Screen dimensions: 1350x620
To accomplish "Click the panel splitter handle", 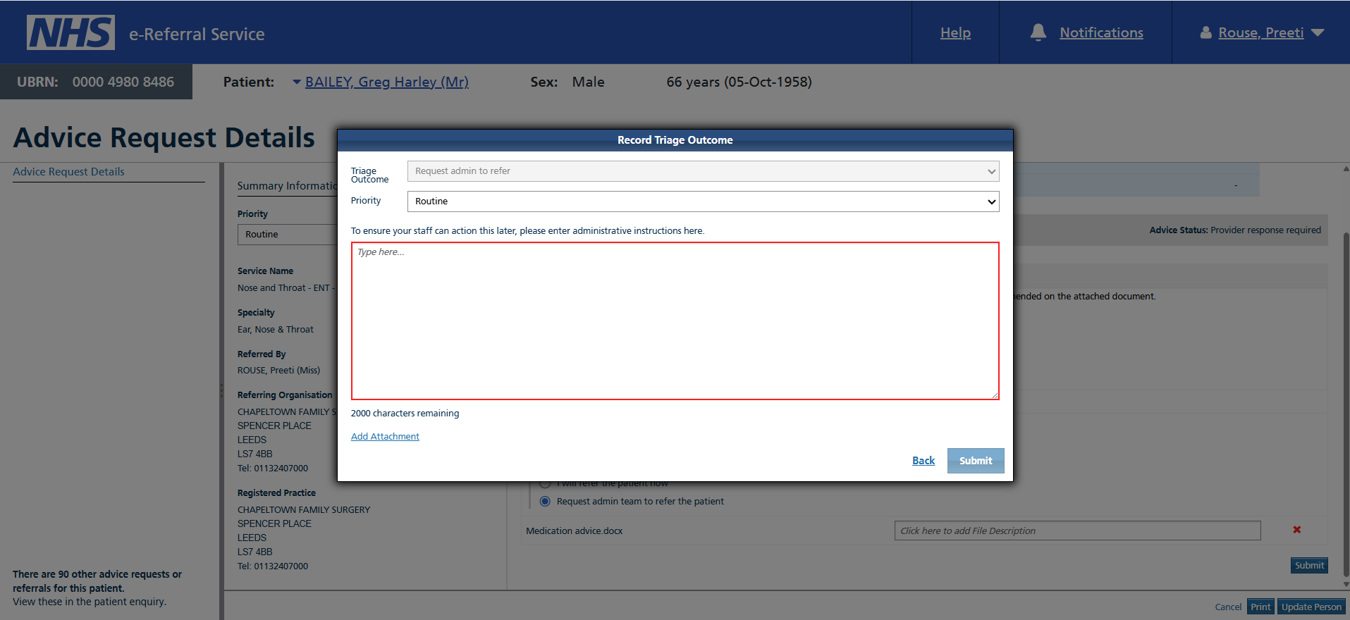I will click(x=221, y=390).
